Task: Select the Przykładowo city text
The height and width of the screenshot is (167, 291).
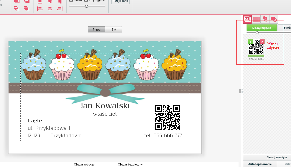Action: tap(66, 136)
